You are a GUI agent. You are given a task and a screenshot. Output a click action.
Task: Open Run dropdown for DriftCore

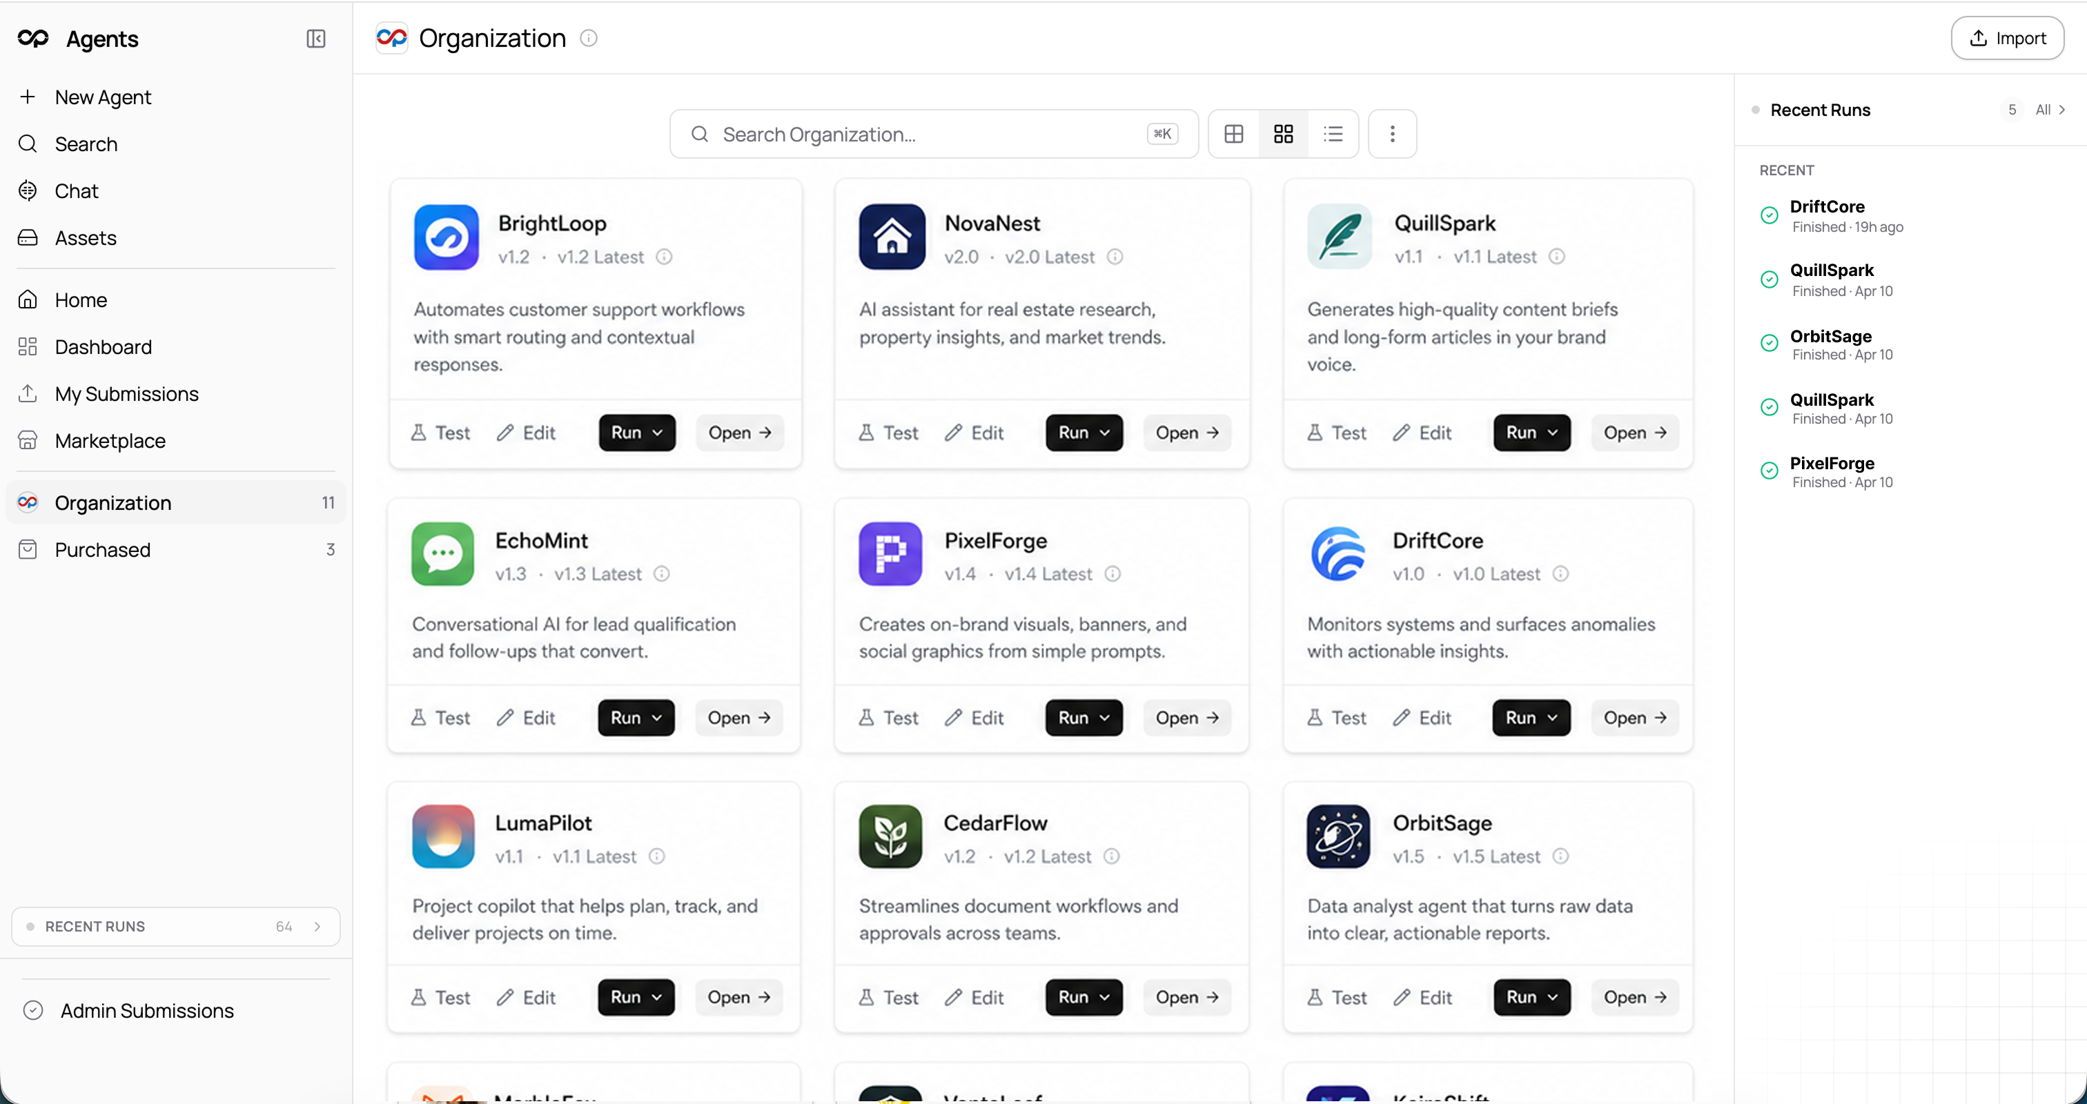[1531, 718]
